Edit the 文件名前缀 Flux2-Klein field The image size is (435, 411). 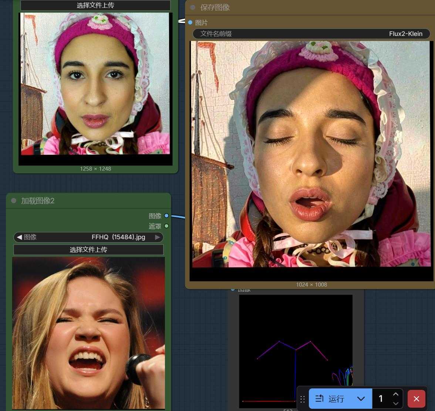[x=311, y=34]
